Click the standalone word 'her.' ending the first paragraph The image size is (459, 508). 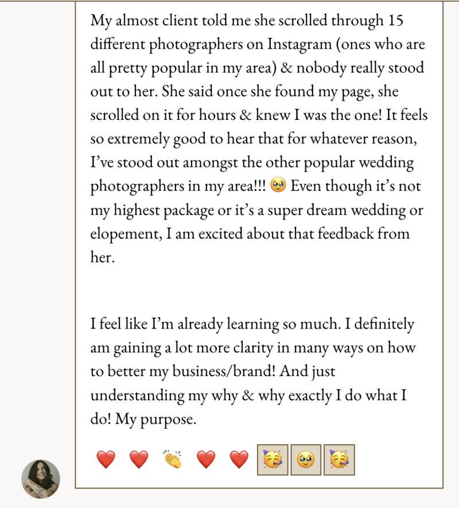click(x=103, y=257)
